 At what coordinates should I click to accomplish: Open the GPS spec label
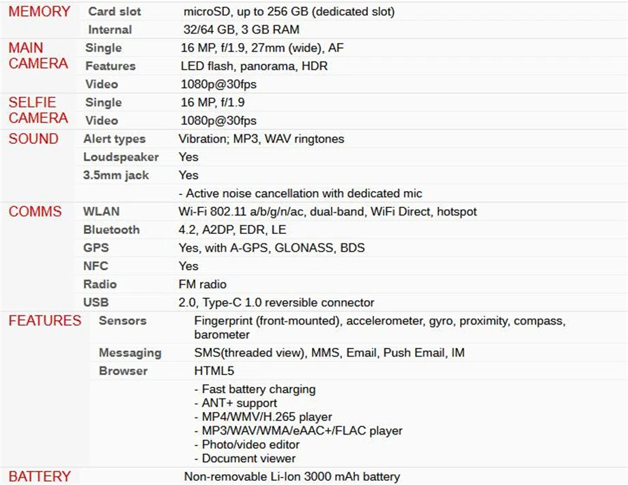pyautogui.click(x=96, y=248)
